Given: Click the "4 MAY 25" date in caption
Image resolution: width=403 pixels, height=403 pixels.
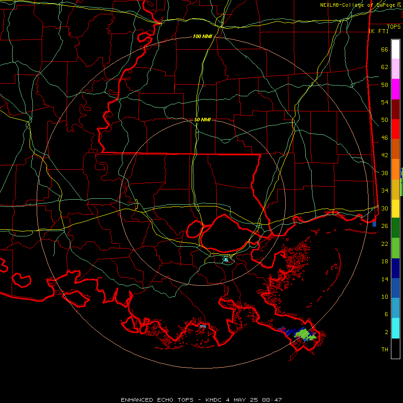Looking at the screenshot, I should (x=243, y=400).
